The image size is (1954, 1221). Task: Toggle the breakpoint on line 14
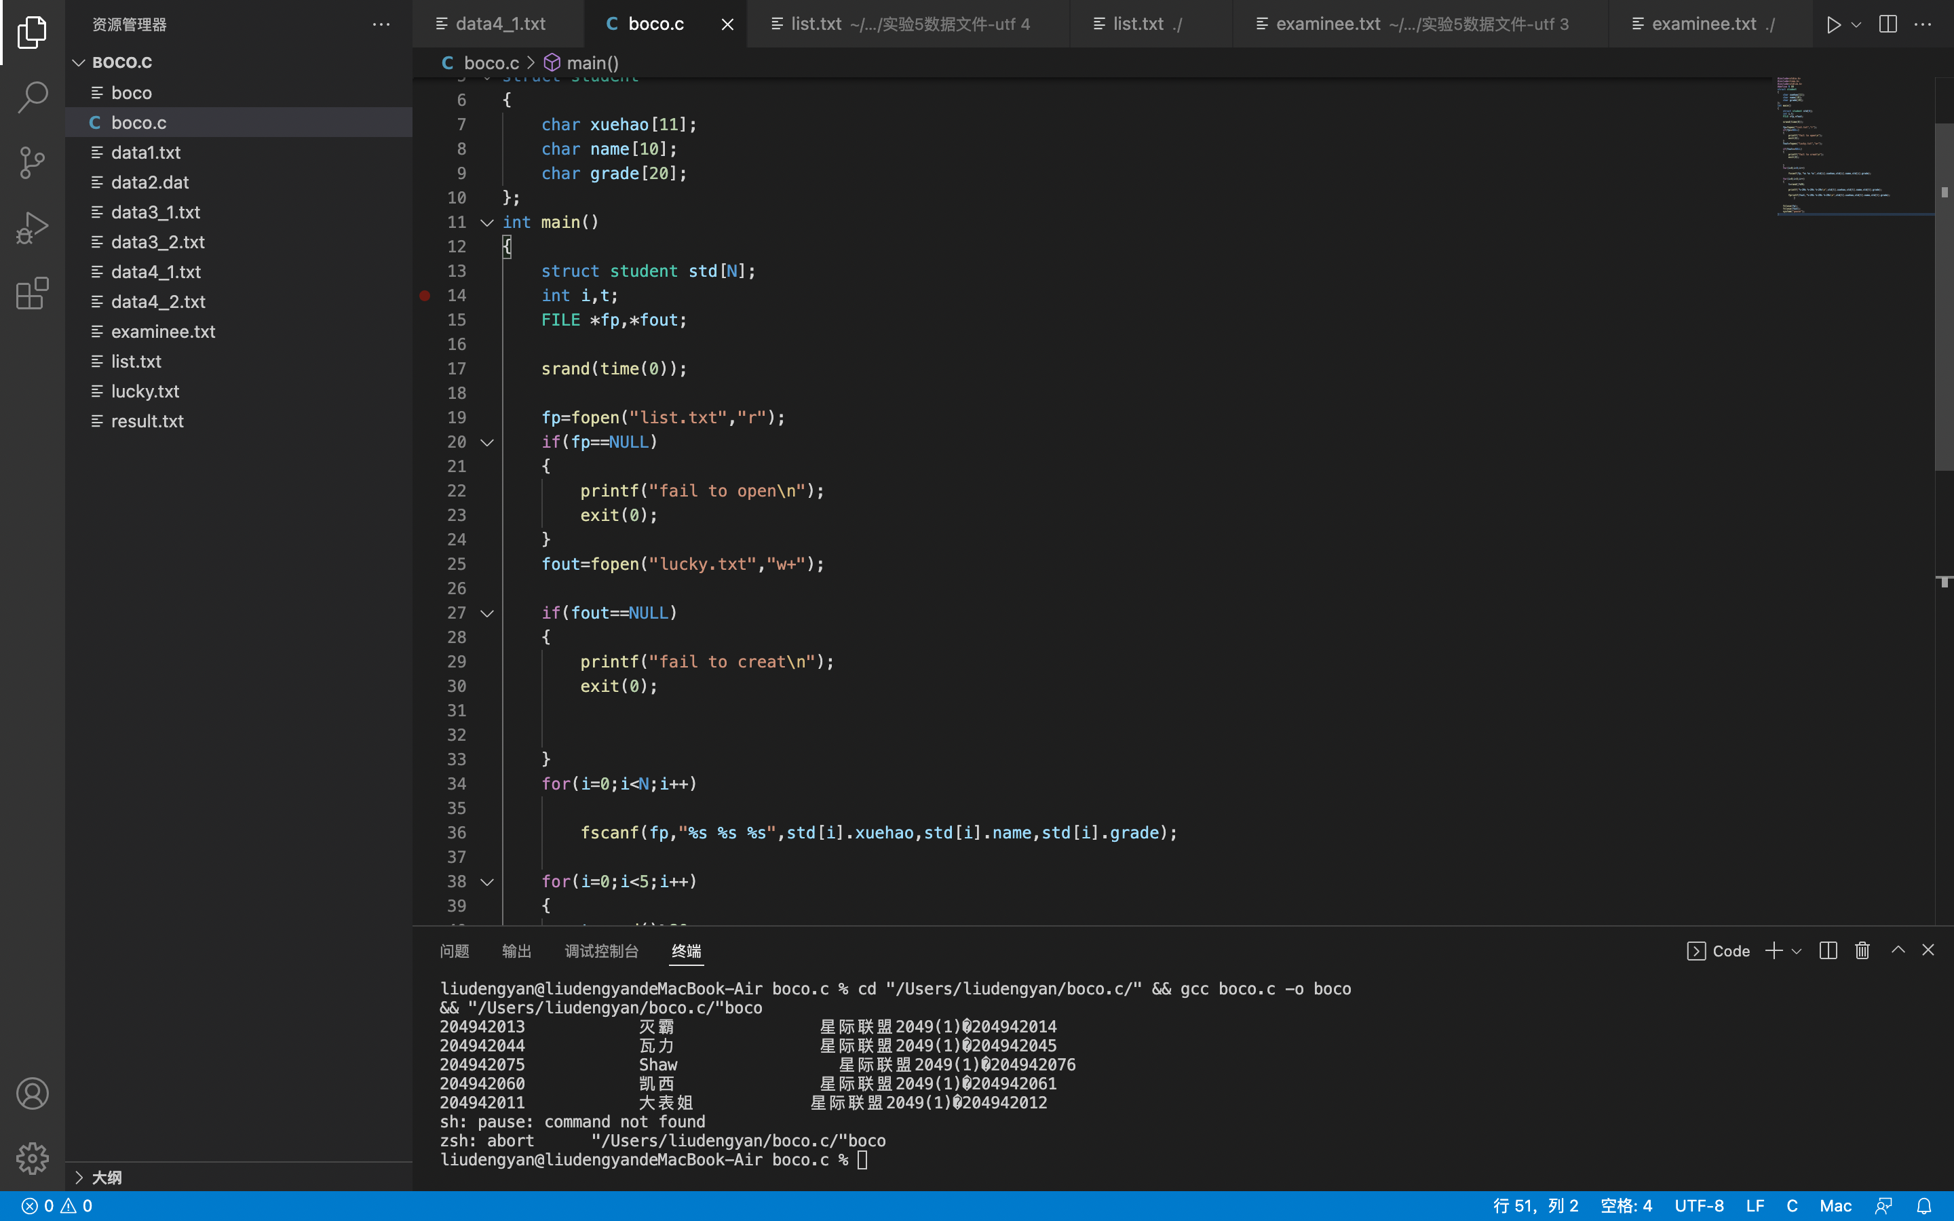425,296
